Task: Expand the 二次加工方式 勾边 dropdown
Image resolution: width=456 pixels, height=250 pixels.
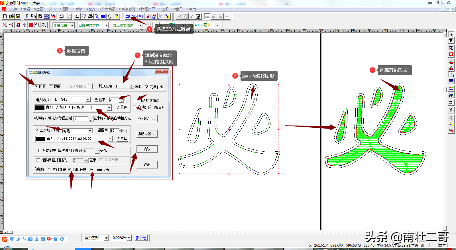Action: click(x=90, y=131)
